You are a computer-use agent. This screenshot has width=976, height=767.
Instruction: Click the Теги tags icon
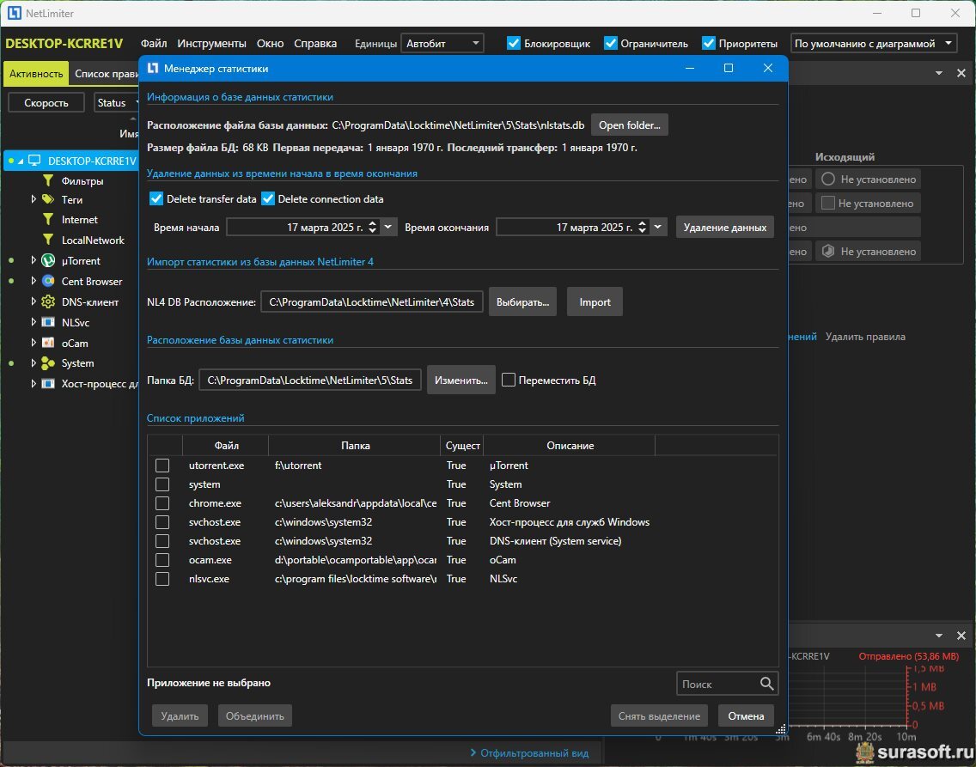point(48,199)
